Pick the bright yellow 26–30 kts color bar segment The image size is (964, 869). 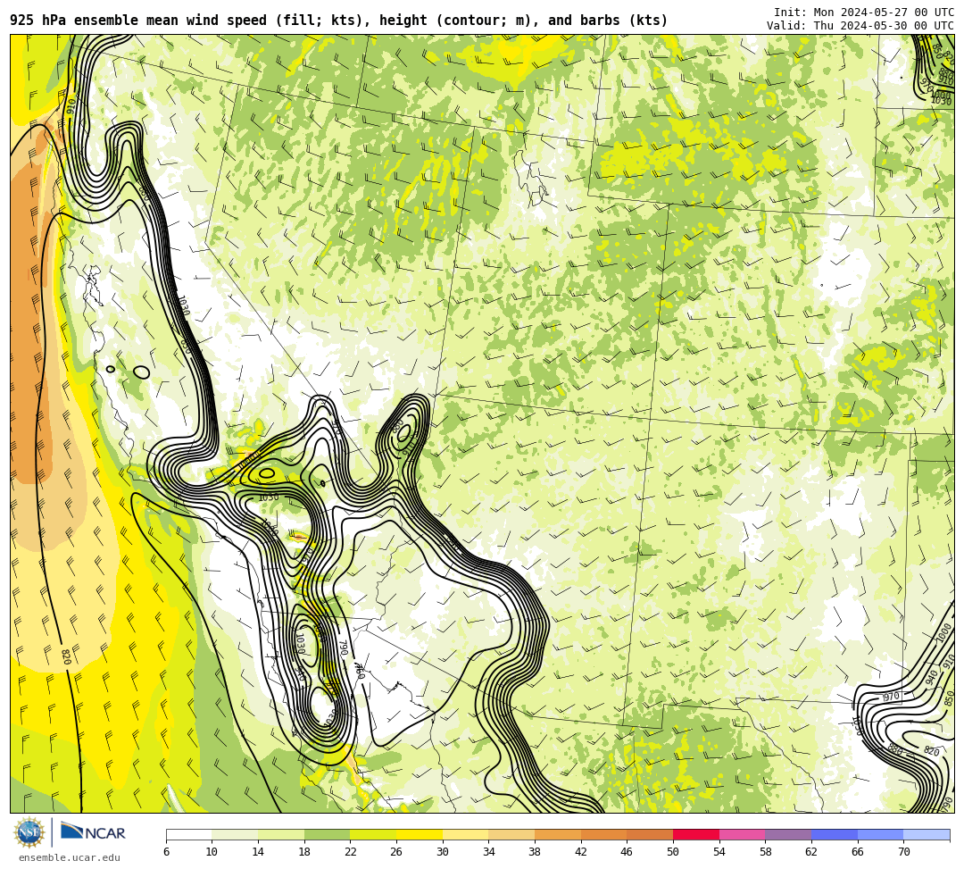point(420,834)
